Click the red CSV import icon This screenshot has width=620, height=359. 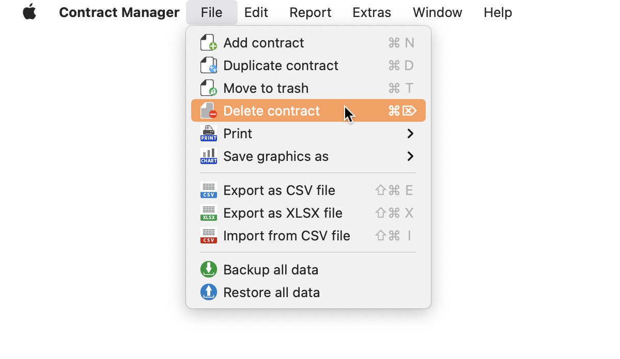[x=209, y=236]
